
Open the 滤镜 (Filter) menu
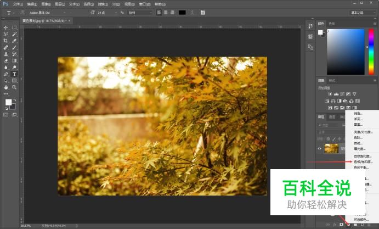[103, 4]
